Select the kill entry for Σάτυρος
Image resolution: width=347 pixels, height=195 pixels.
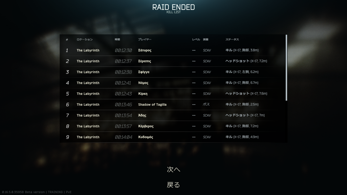click(173, 50)
